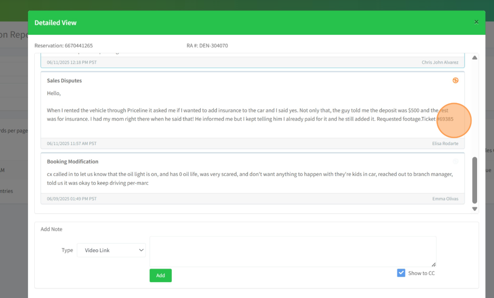Click the scroll up arrow in notes list
Viewport: 494px width, 298px height.
pyautogui.click(x=474, y=58)
